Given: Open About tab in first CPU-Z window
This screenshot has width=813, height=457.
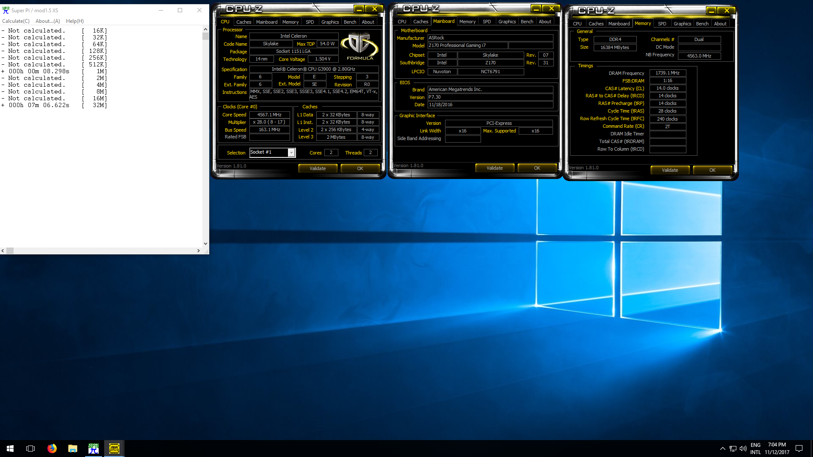Looking at the screenshot, I should pyautogui.click(x=368, y=22).
